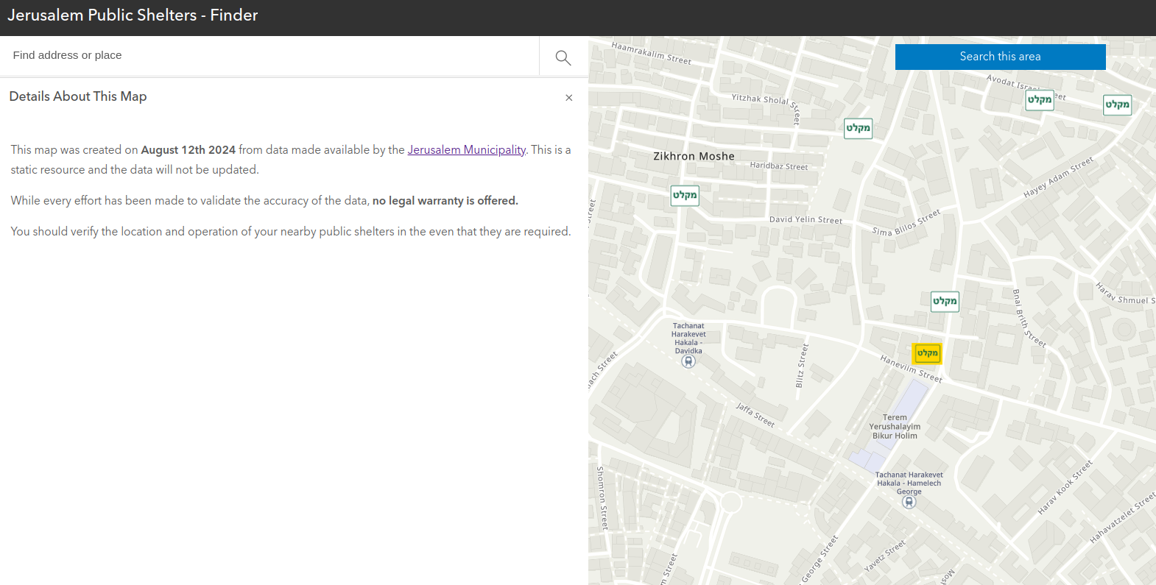1156x585 pixels.
Task: Click the Hahavatzelet Street label
Action: point(1123,519)
